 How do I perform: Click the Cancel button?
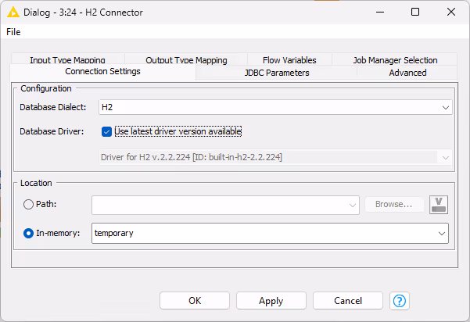347,301
